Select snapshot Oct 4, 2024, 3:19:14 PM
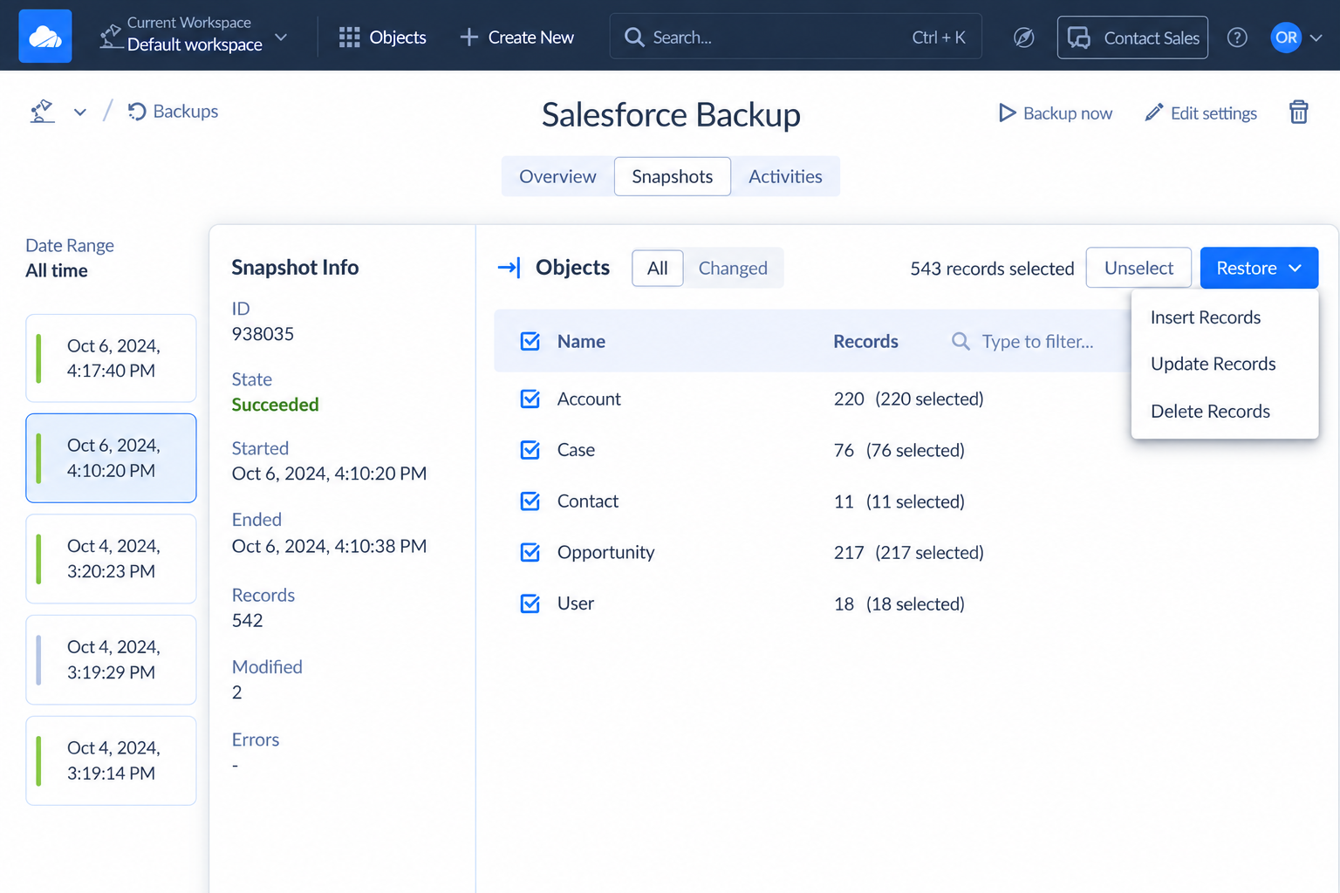Image resolution: width=1340 pixels, height=893 pixels. [111, 760]
